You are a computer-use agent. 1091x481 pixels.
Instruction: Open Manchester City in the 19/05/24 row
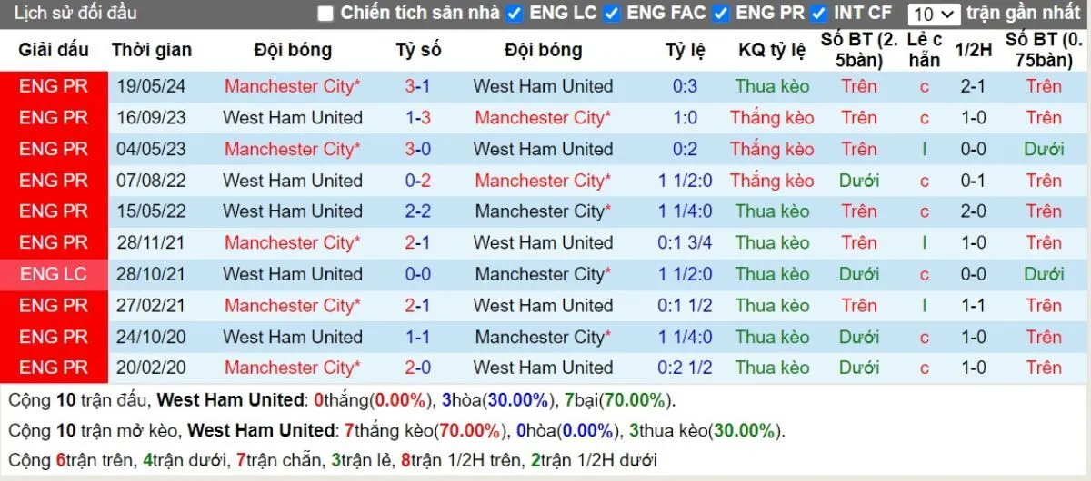pos(292,86)
